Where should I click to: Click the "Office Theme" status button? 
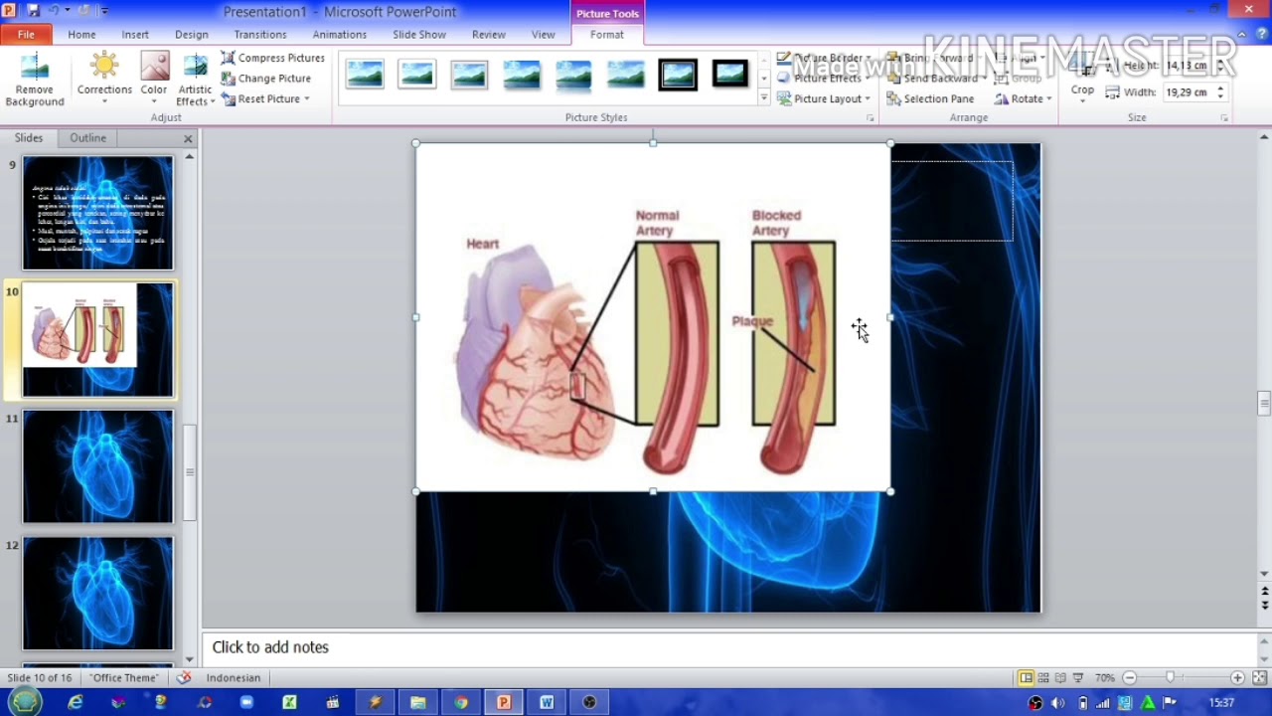(124, 678)
